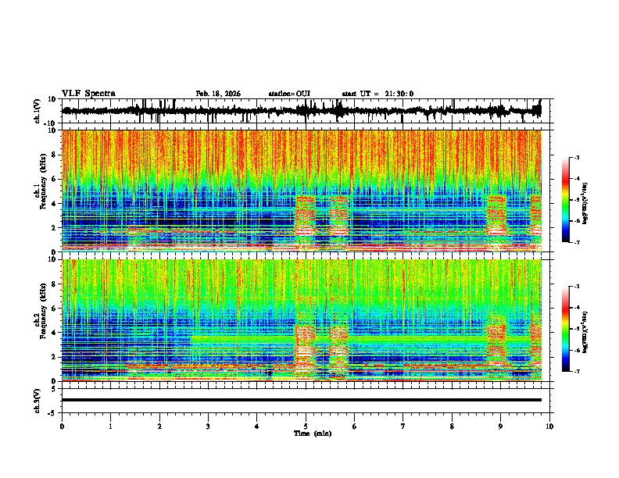This screenshot has width=619, height=478.
Task: Click the ch.1 colorbar log(PSD) label
Action: 585,203
